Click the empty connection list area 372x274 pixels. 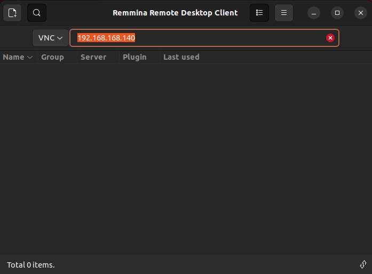[x=186, y=160]
